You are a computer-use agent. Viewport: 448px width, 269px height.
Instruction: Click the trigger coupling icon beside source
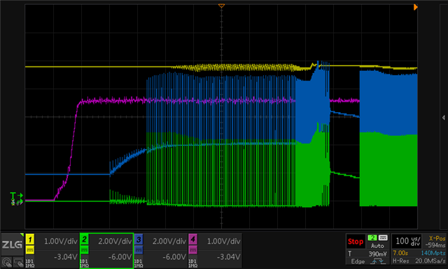click(x=383, y=237)
